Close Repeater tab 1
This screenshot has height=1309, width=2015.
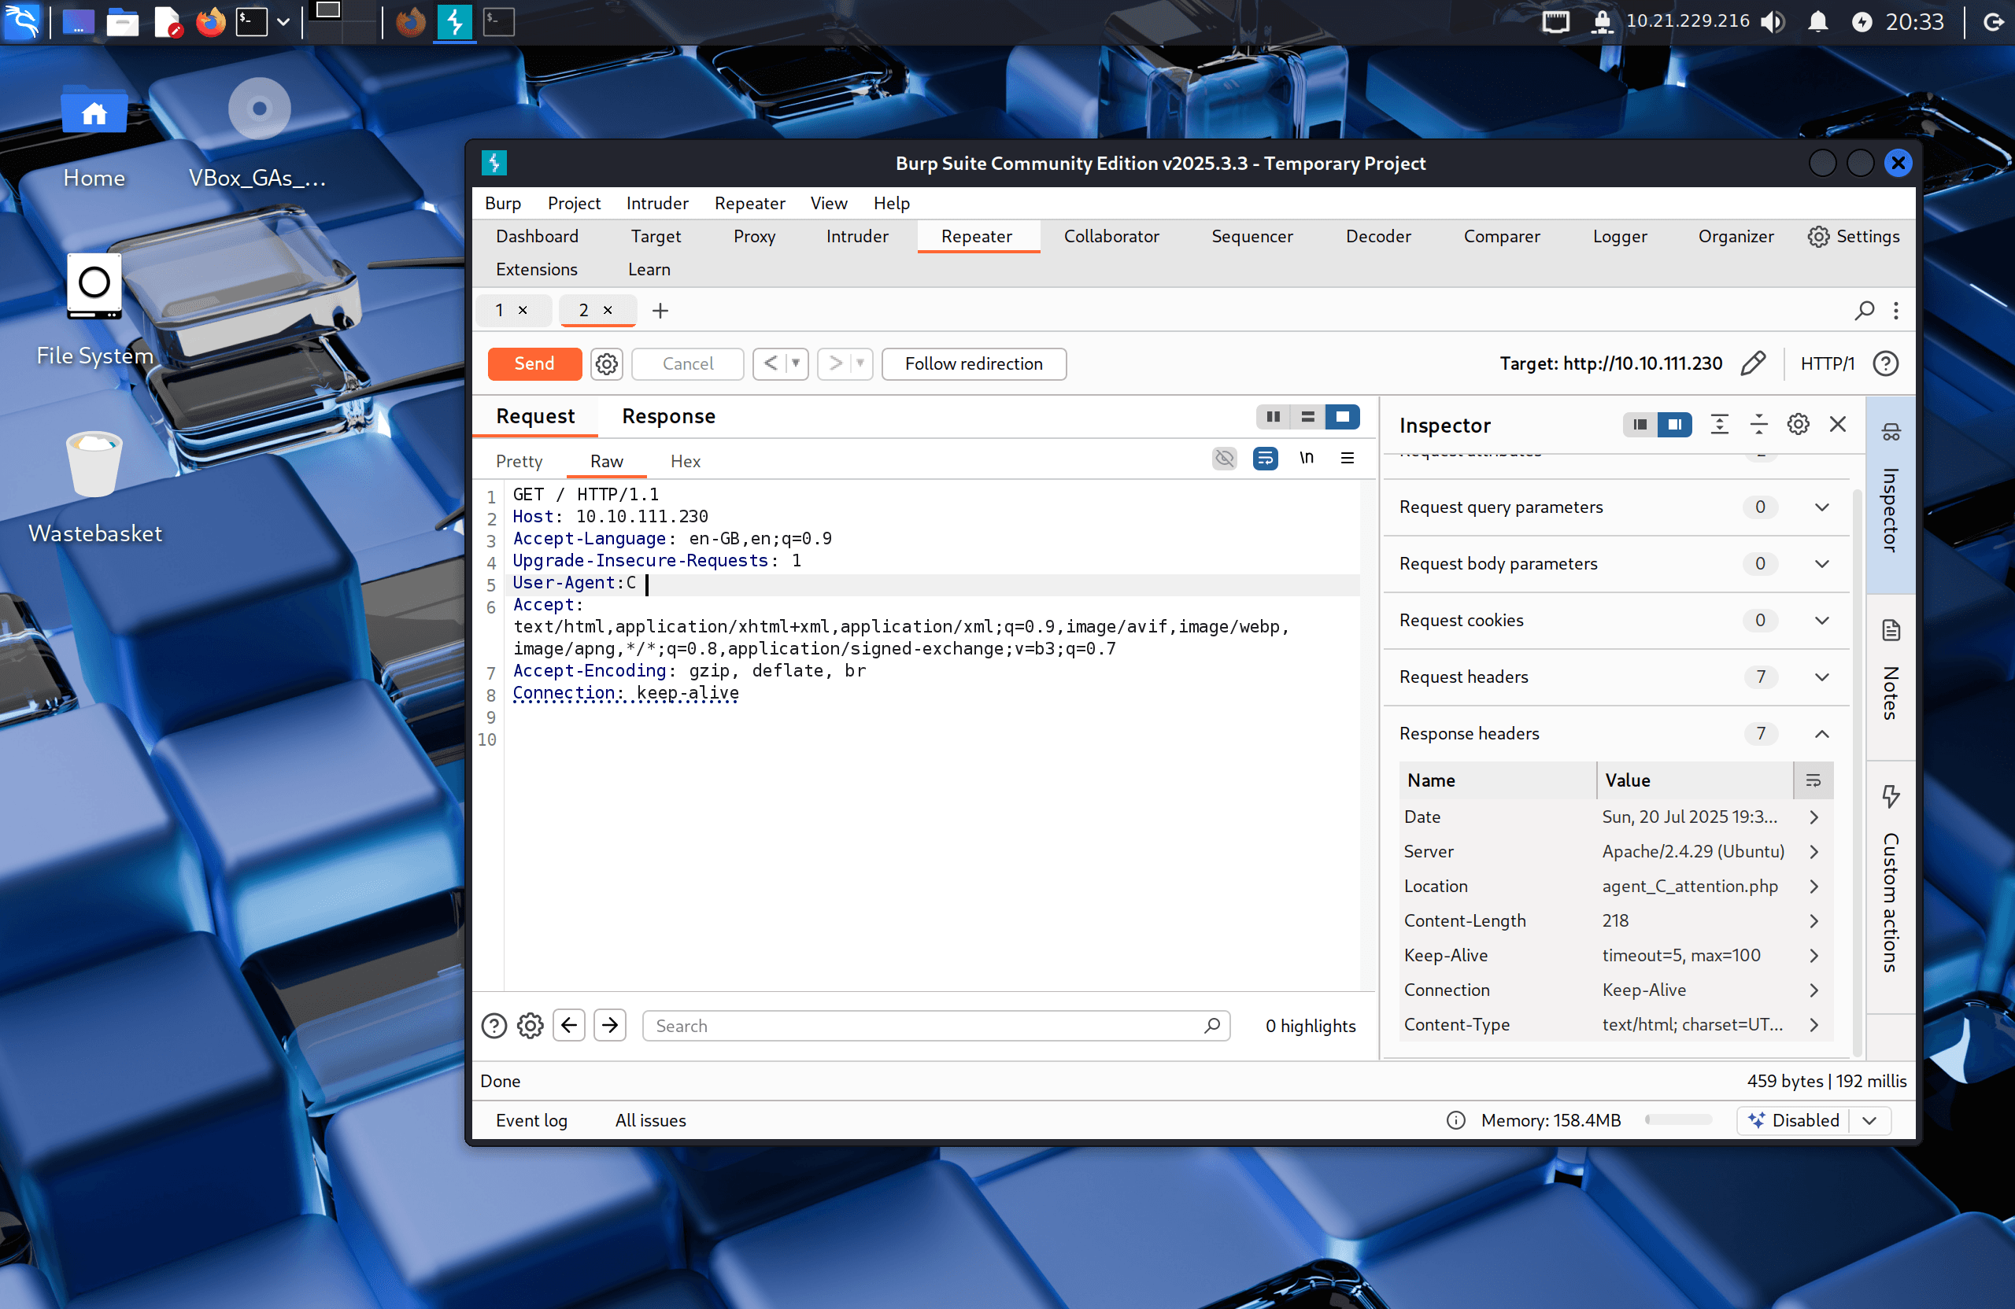523,311
